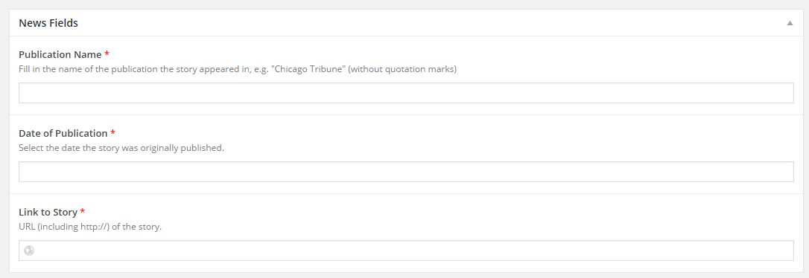Viewport: 809px width, 278px height.
Task: Click red asterisk beside Publication Name
Action: 107,54
